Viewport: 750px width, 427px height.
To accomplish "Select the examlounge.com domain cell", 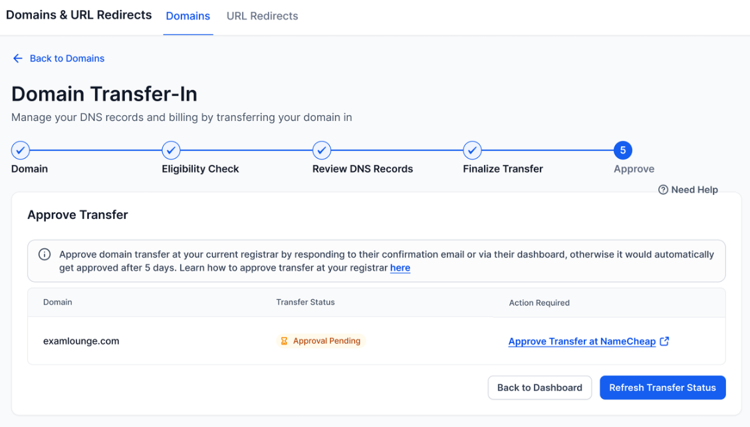I will tap(81, 341).
